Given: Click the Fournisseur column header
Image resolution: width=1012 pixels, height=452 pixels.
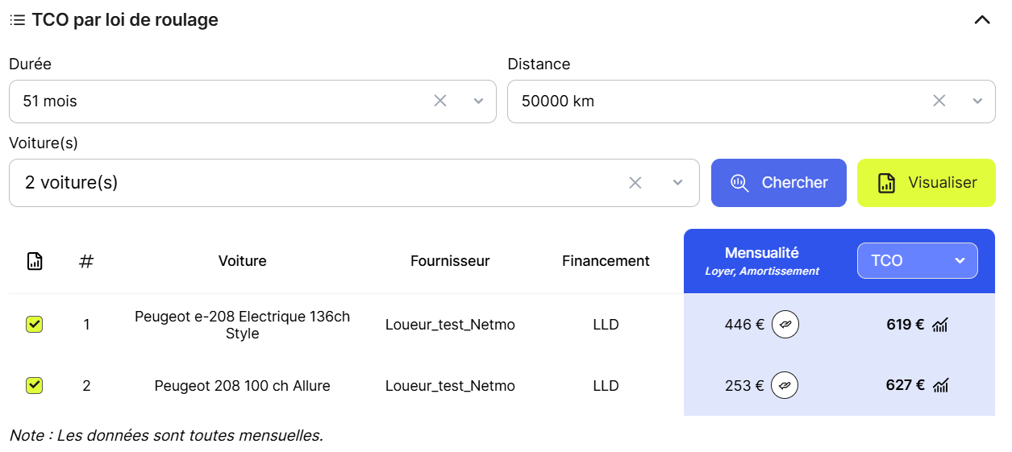Looking at the screenshot, I should [x=450, y=261].
